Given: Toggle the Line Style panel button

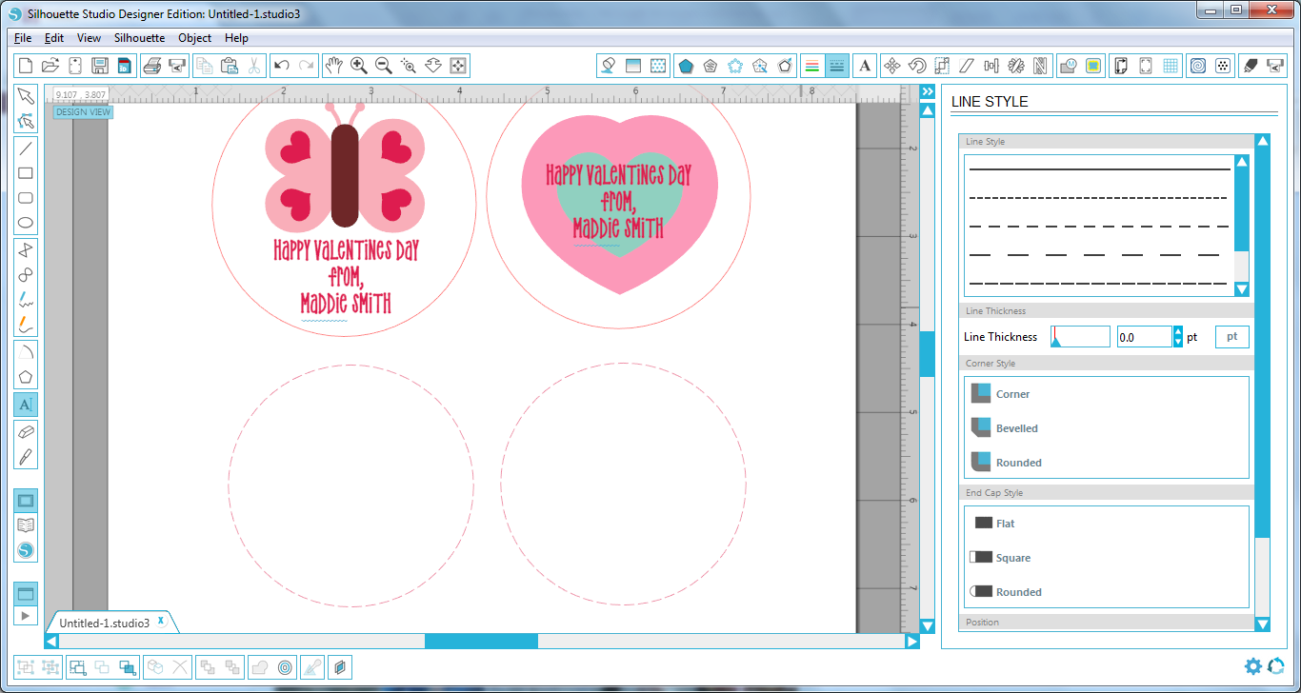Looking at the screenshot, I should point(837,66).
